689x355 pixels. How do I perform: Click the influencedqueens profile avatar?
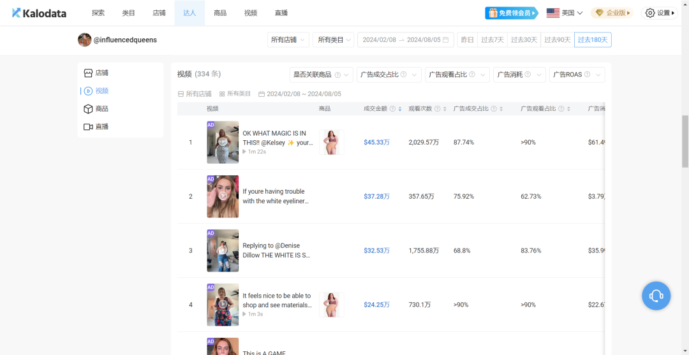tap(84, 40)
